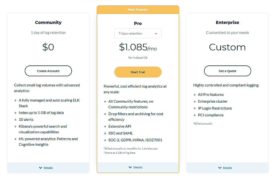Request a quote for Enterprise
This screenshot has width=275, height=182.
[227, 71]
